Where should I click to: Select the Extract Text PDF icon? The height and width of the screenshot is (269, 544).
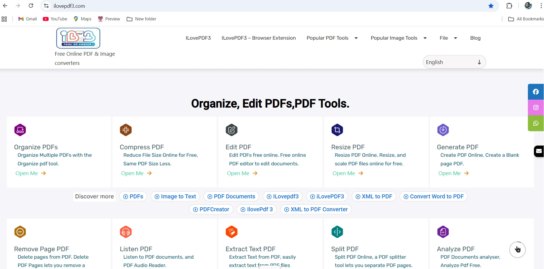(x=231, y=232)
